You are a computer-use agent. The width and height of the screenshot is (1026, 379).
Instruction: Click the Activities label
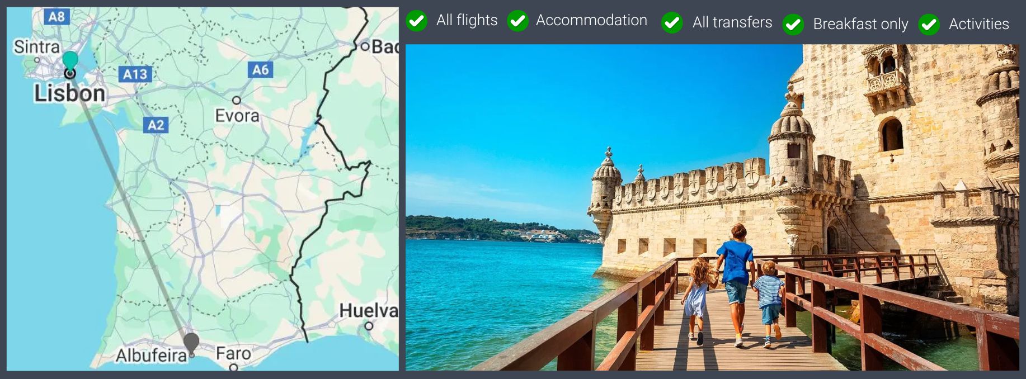(979, 24)
